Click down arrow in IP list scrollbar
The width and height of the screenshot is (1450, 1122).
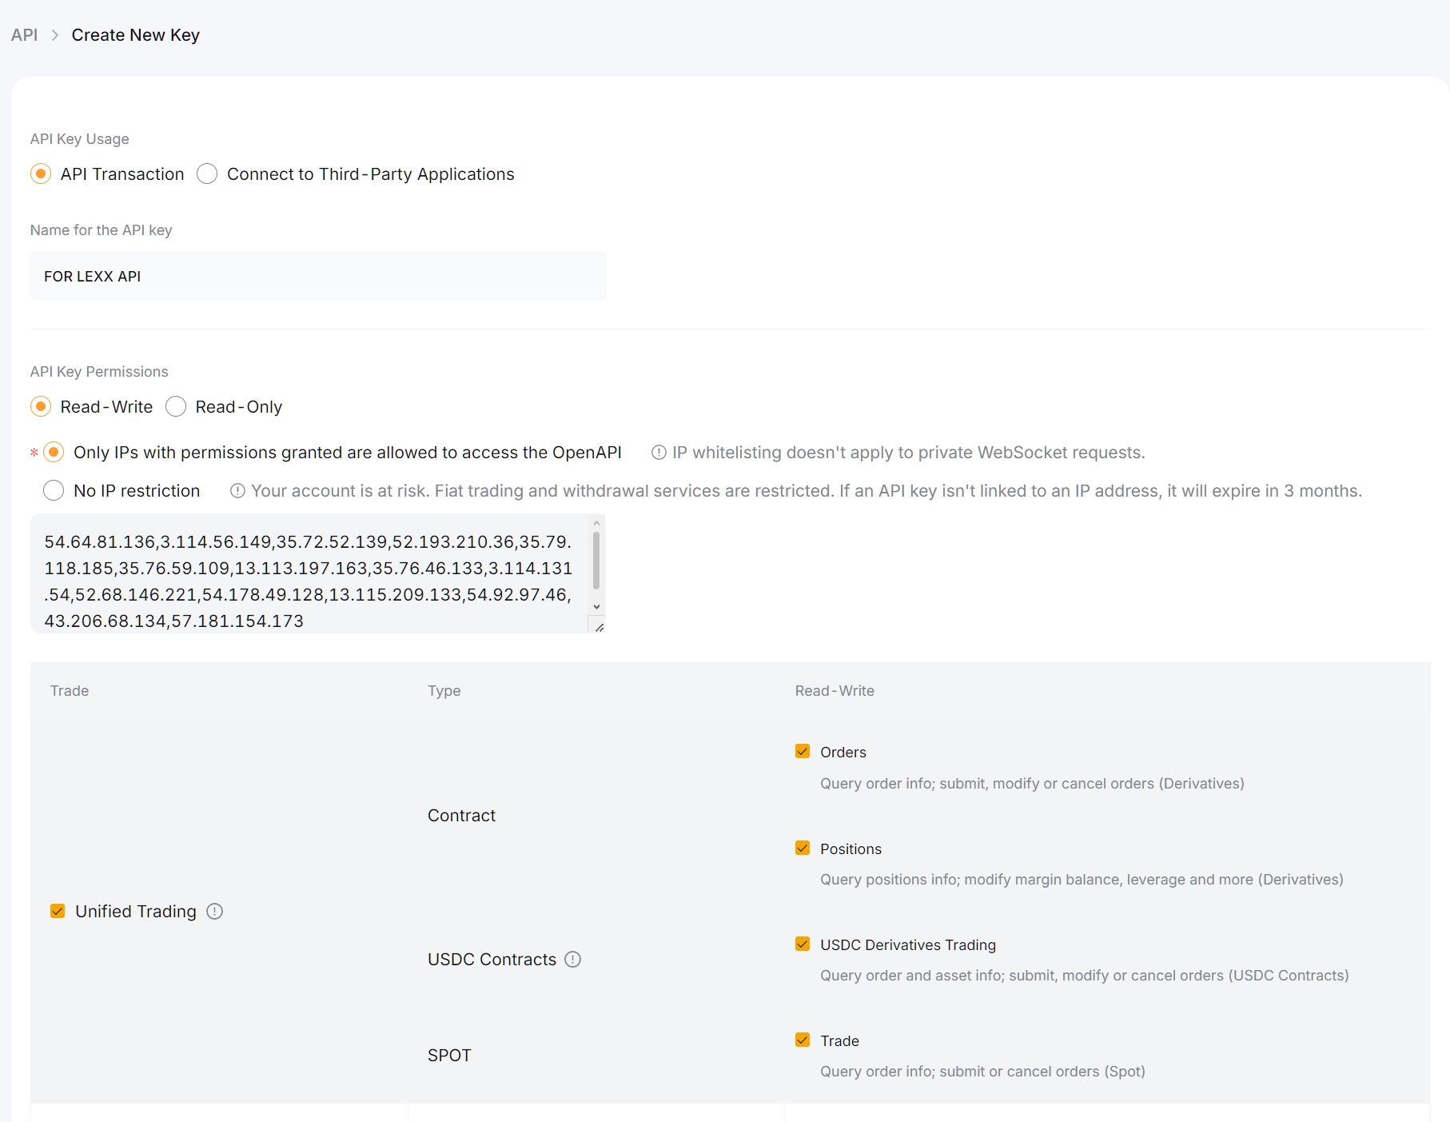tap(596, 607)
